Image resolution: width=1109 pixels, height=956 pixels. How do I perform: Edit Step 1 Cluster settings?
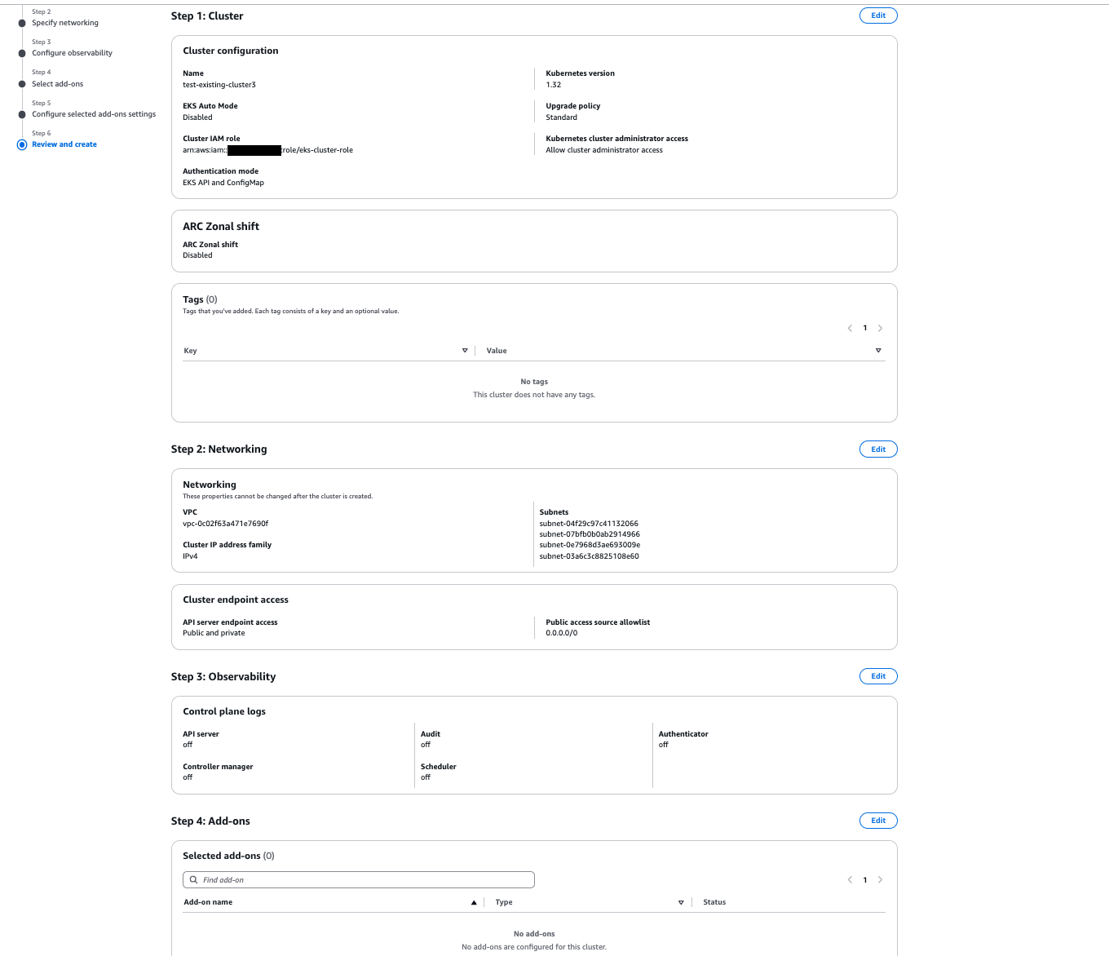coord(878,15)
